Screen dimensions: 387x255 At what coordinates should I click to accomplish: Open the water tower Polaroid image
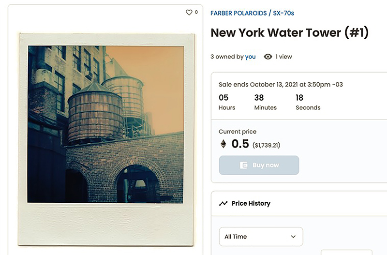(x=105, y=124)
